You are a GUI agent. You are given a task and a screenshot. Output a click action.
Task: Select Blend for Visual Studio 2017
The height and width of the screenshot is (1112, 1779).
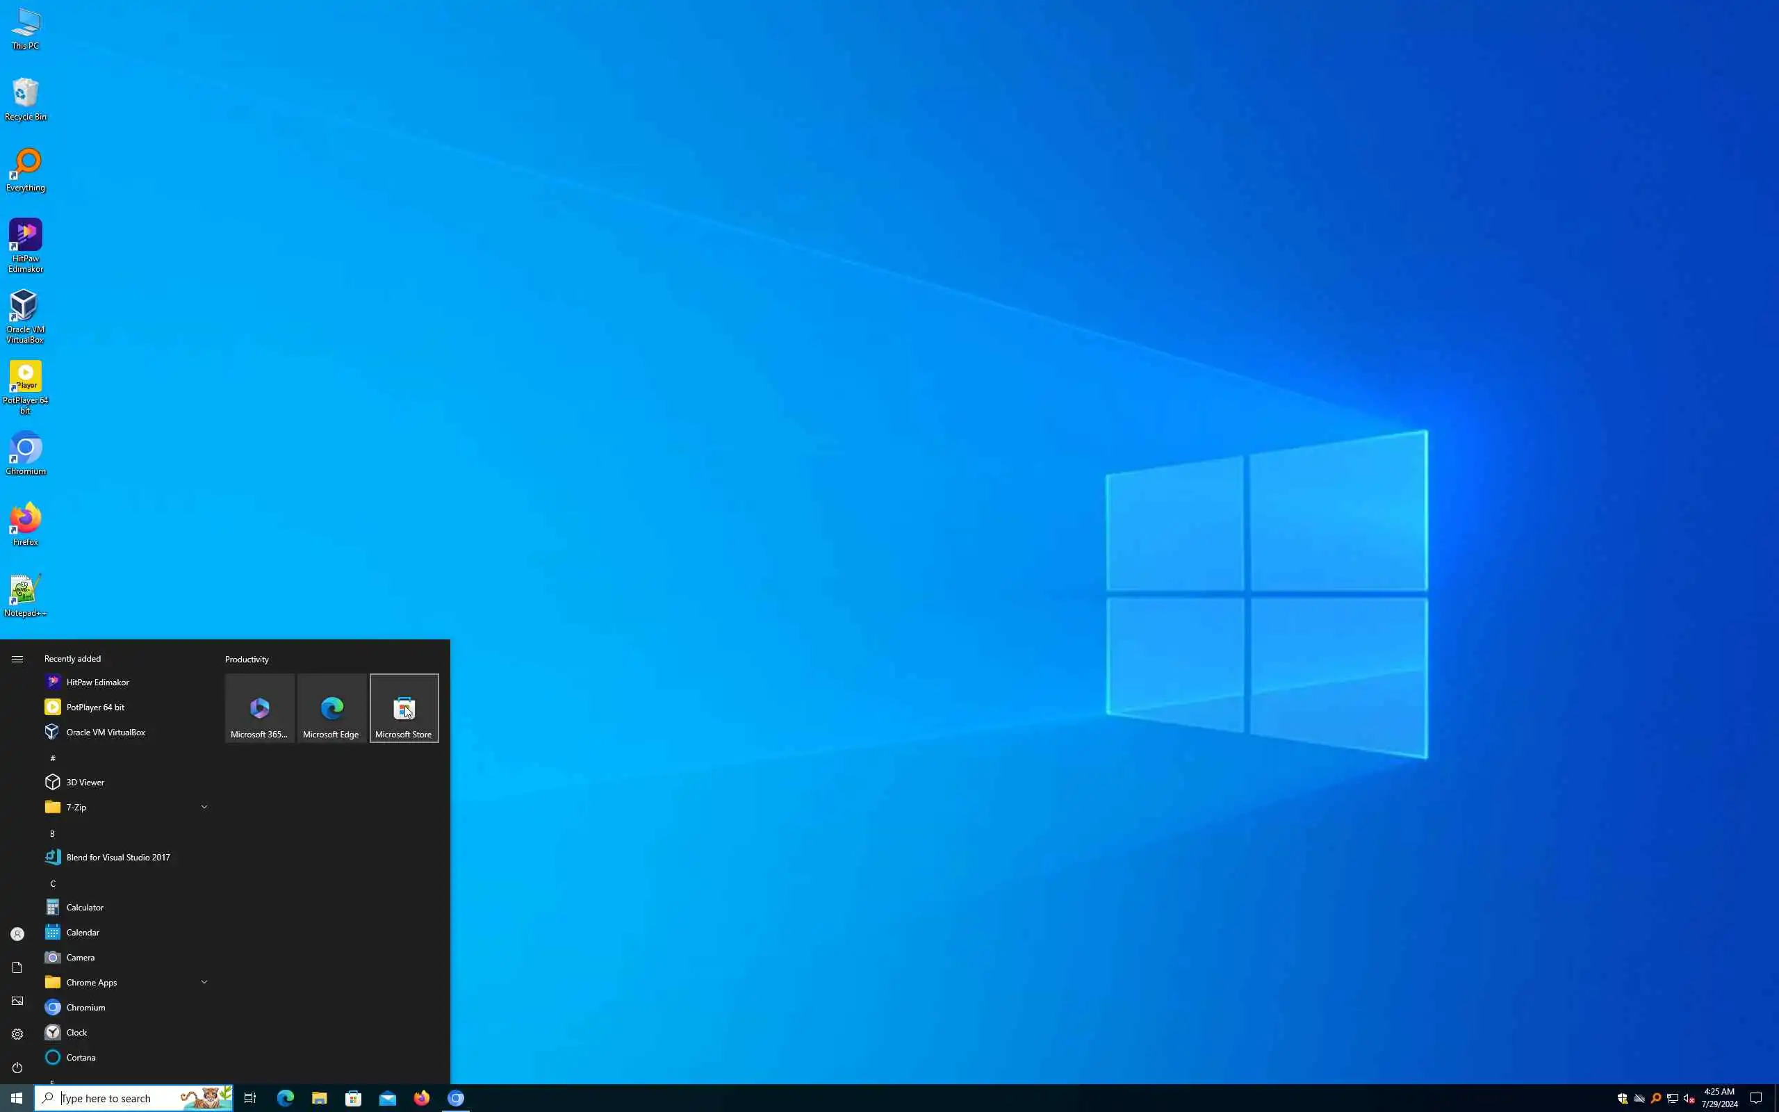pos(117,857)
